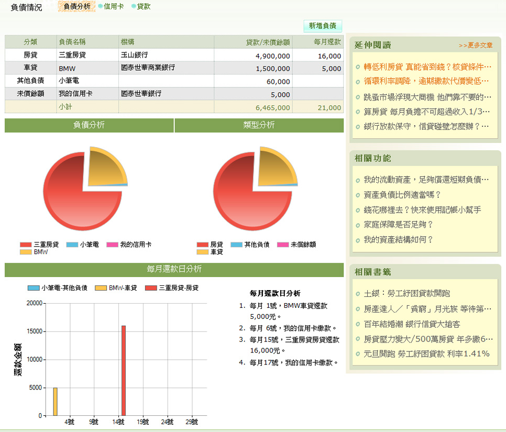Select the 負債分析 tab
Screen dimensions: 506x432
pos(76,7)
